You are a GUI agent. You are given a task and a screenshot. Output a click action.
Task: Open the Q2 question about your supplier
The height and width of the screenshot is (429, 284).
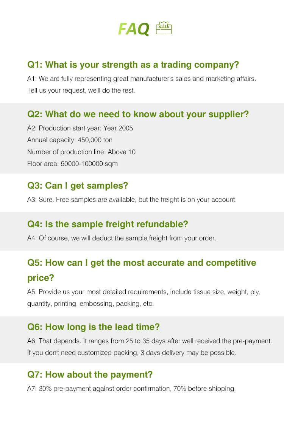click(x=138, y=114)
